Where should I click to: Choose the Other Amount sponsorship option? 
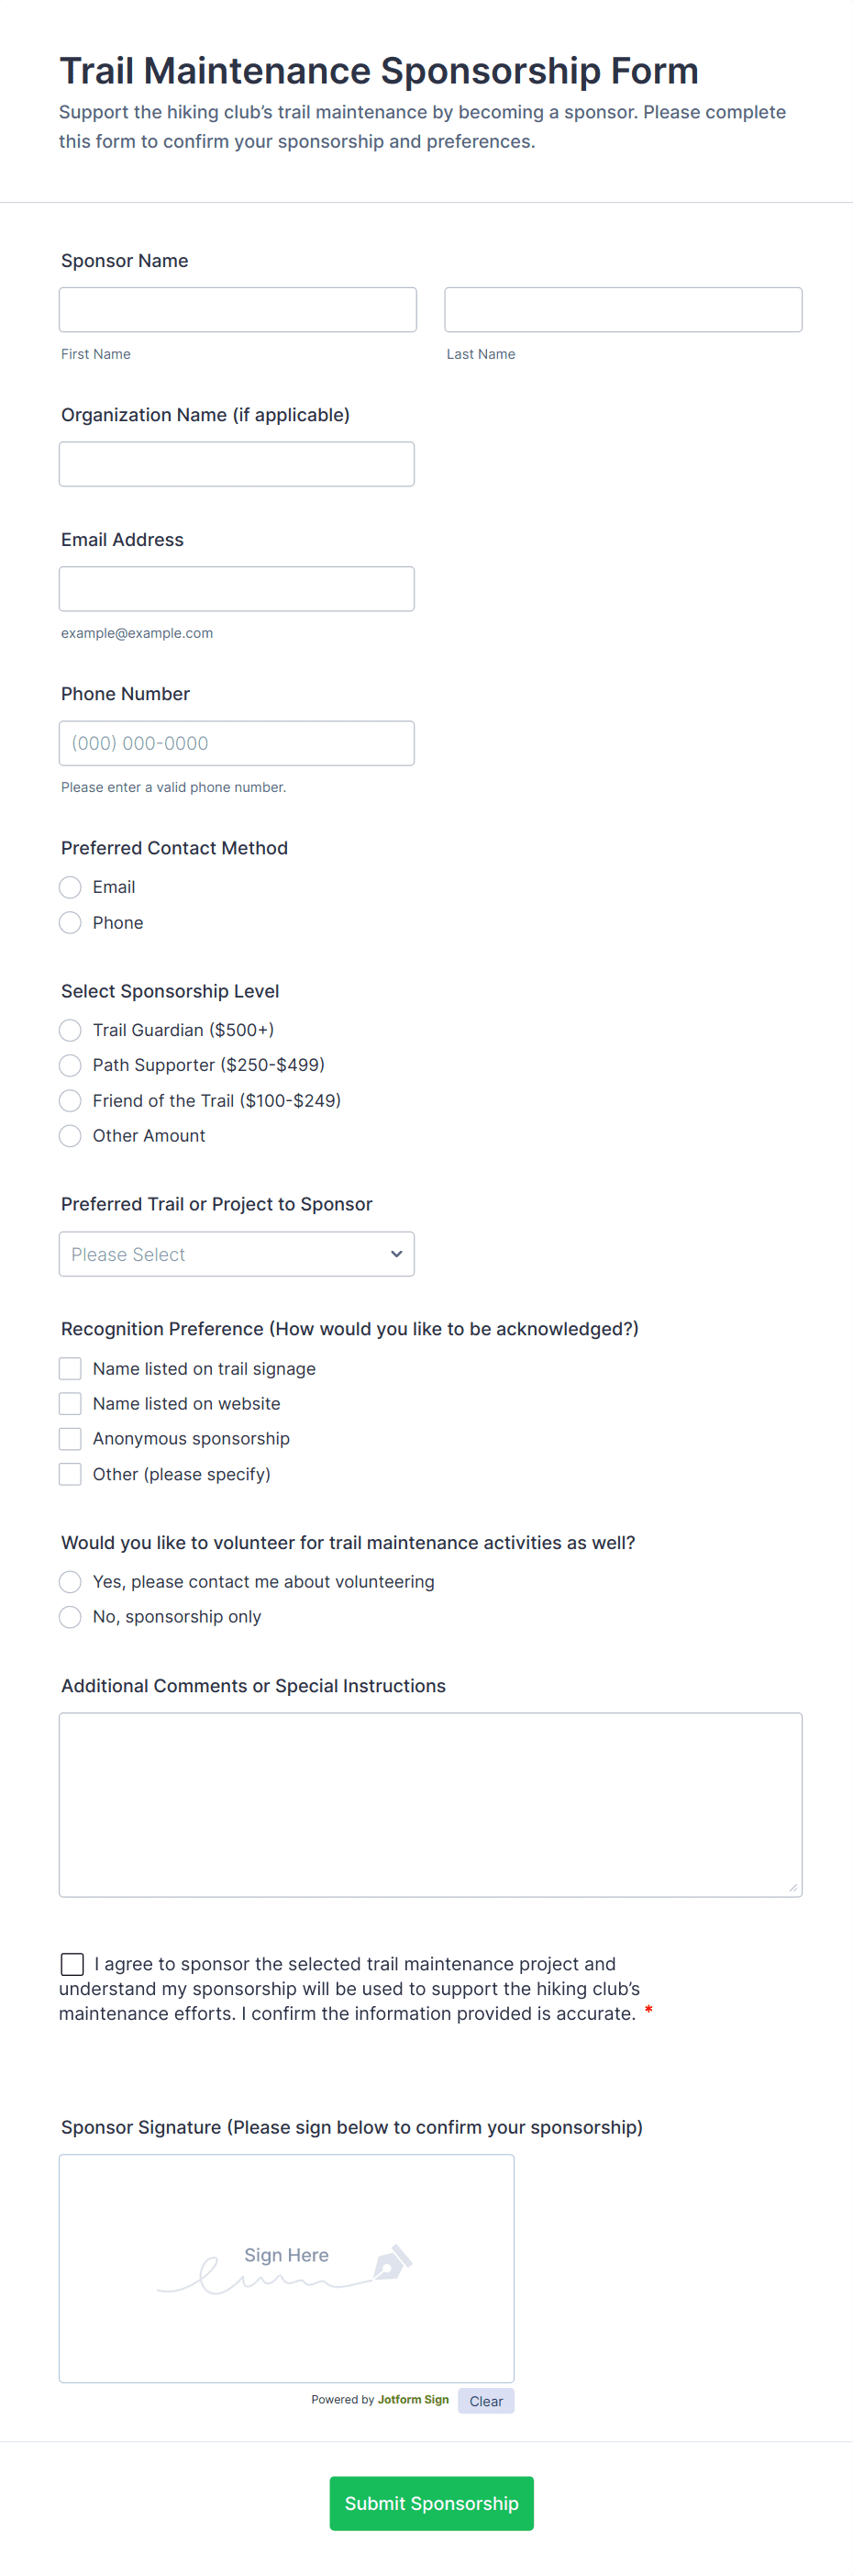pyautogui.click(x=70, y=1136)
